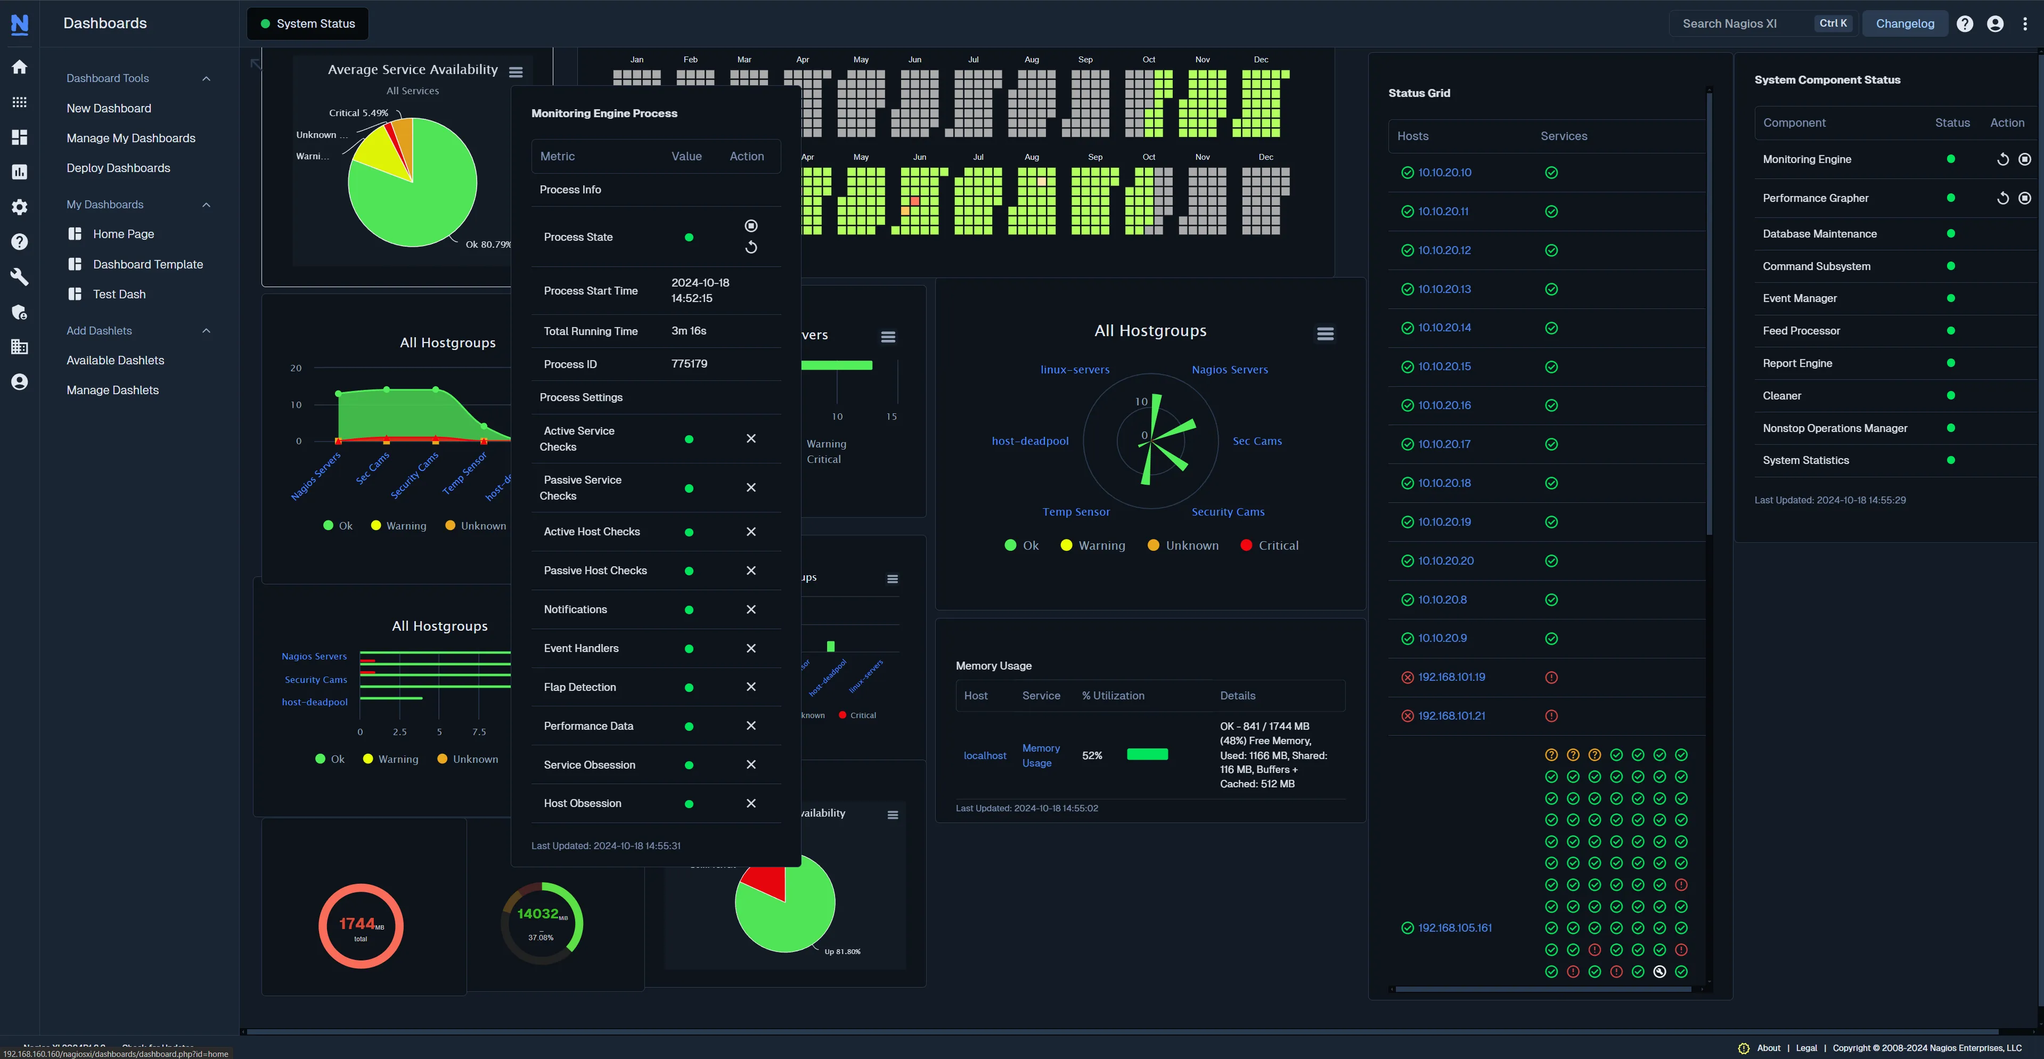Click the localhost memory utilization bar
2044x1059 pixels.
1147,753
